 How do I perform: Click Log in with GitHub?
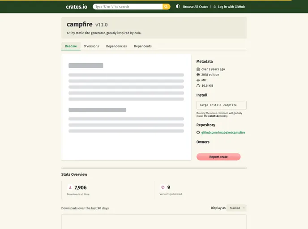(x=231, y=7)
